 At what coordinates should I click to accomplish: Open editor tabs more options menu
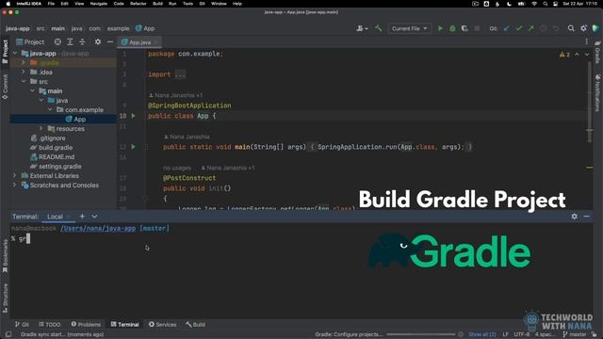click(586, 41)
